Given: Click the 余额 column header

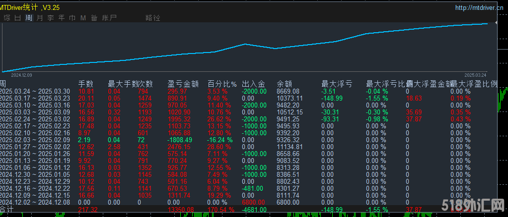Looking at the screenshot, I should point(285,83).
